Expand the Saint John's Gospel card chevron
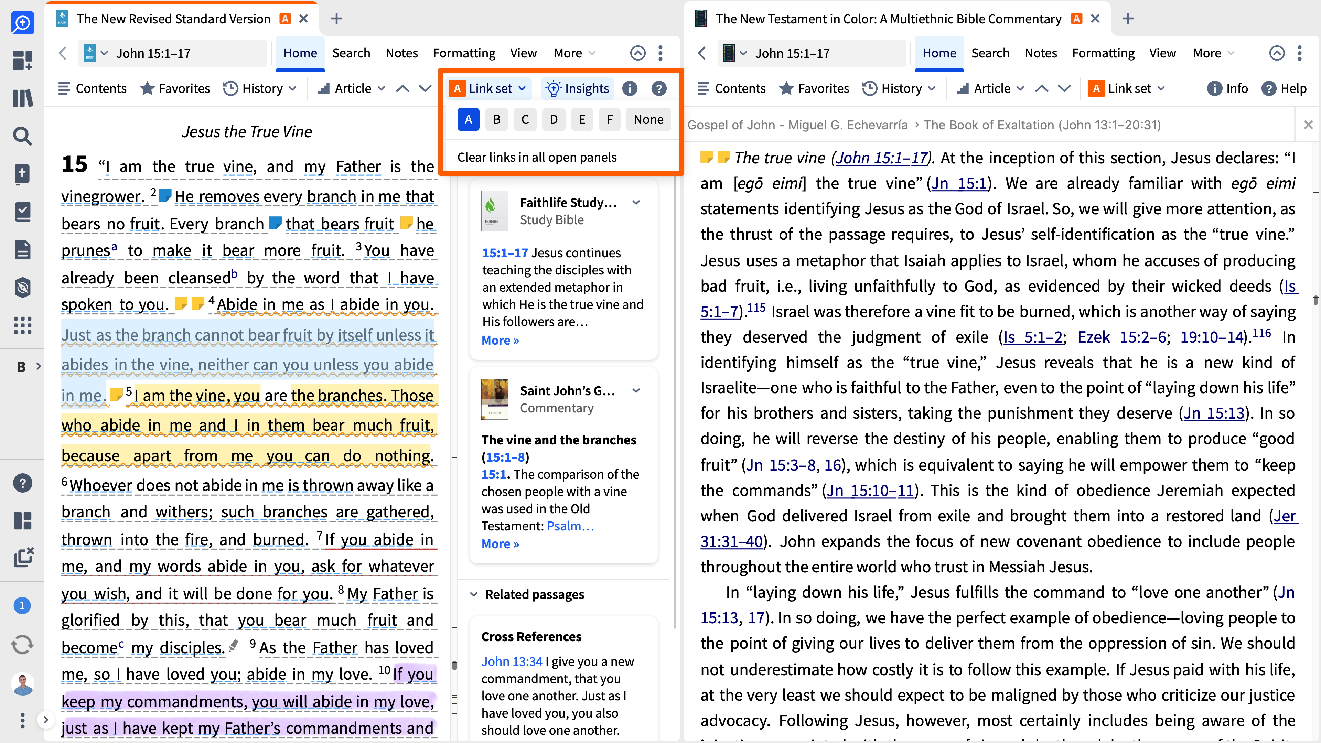Viewport: 1321px width, 743px height. pyautogui.click(x=636, y=391)
